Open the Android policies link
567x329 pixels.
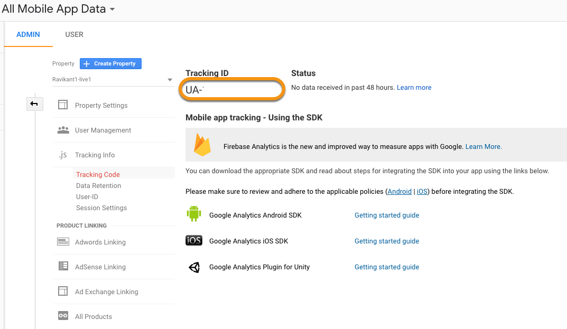point(399,192)
